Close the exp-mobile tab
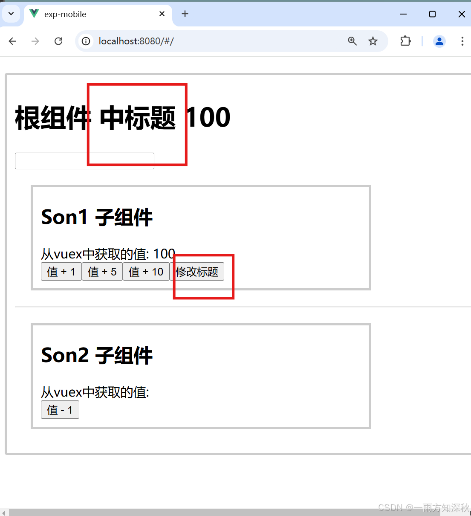Image resolution: width=471 pixels, height=516 pixels. click(x=162, y=14)
